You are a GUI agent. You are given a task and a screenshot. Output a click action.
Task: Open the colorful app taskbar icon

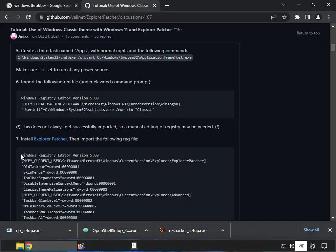coord(81,246)
